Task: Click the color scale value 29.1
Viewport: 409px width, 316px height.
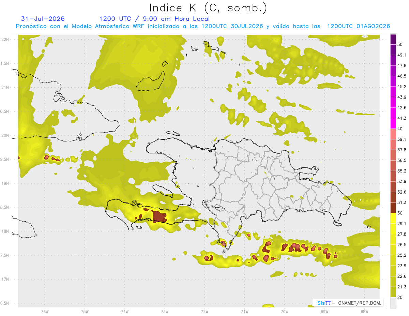Action: 402,224
